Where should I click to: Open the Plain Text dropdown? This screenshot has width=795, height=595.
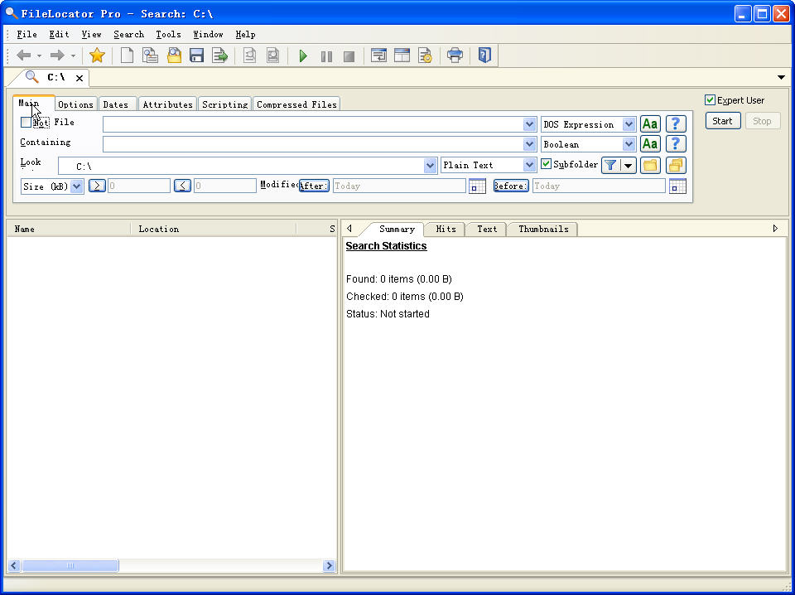tap(529, 165)
